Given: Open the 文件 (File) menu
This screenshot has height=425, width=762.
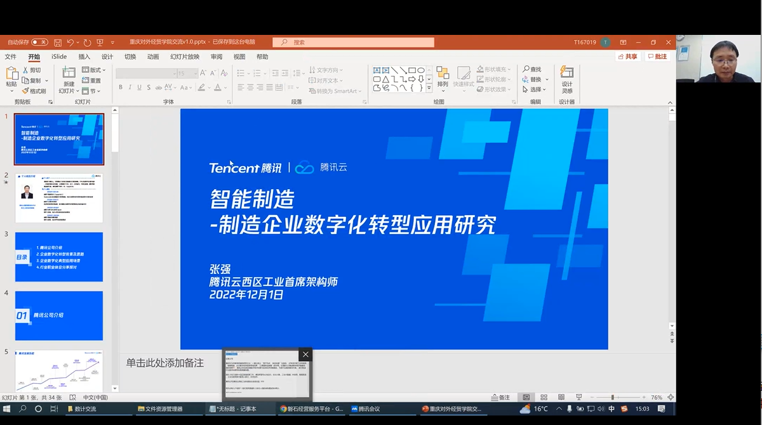Looking at the screenshot, I should coord(11,56).
